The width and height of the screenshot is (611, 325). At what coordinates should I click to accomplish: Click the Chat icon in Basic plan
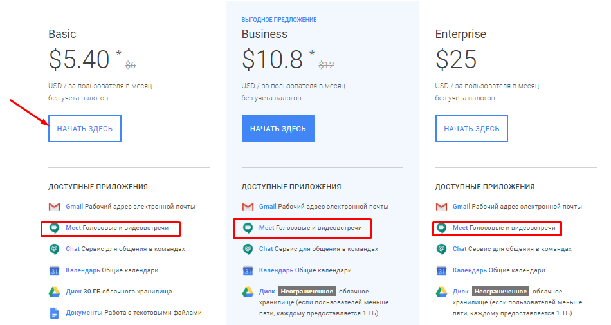(54, 249)
